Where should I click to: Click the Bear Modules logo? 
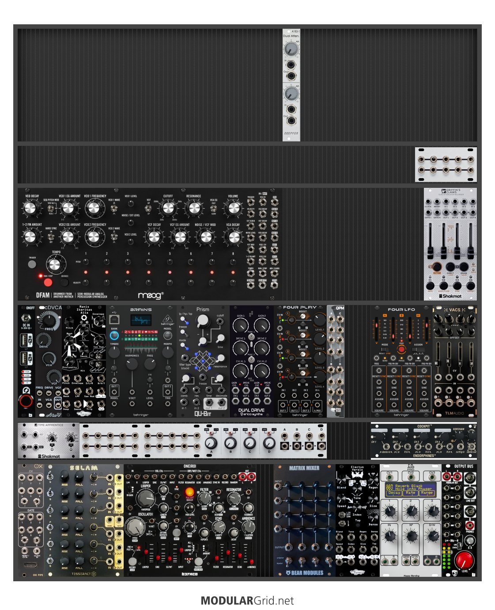click(304, 572)
